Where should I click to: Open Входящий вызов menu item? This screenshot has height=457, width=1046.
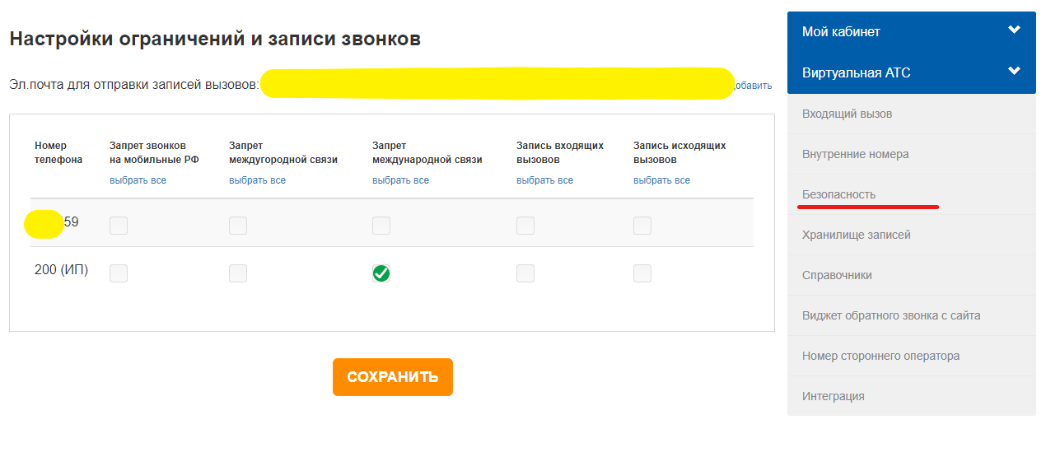[x=847, y=114]
